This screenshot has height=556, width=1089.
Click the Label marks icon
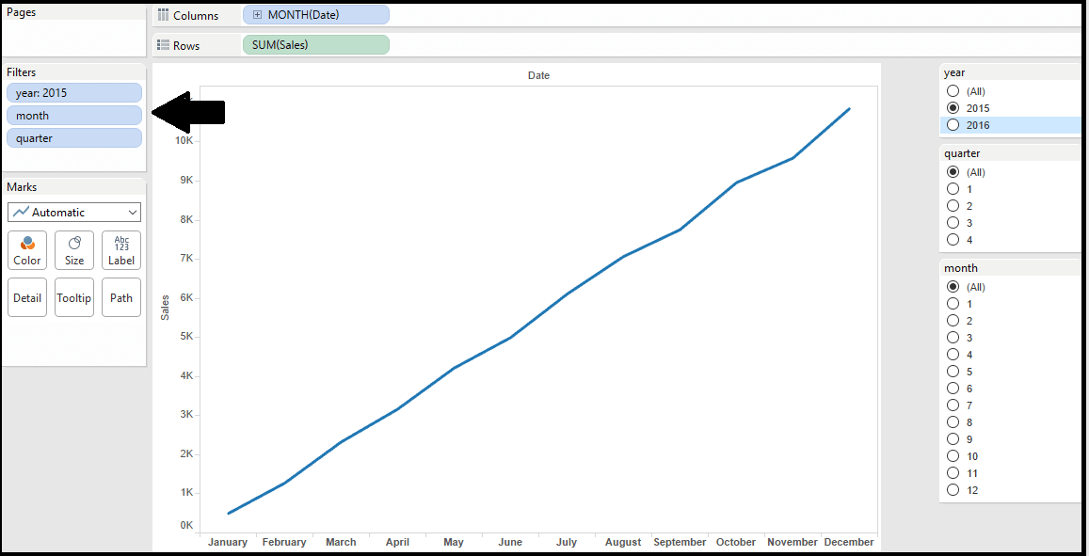click(120, 249)
